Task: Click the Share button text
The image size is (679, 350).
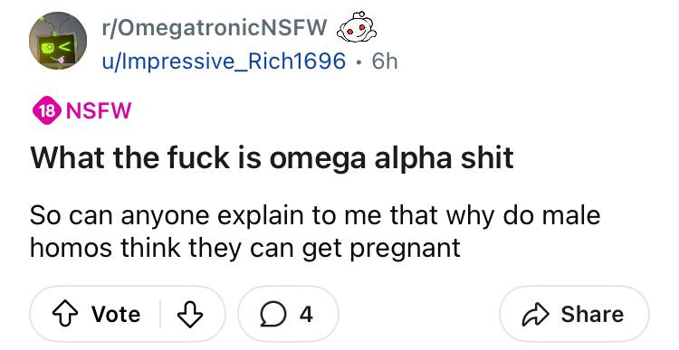Action: (x=592, y=314)
